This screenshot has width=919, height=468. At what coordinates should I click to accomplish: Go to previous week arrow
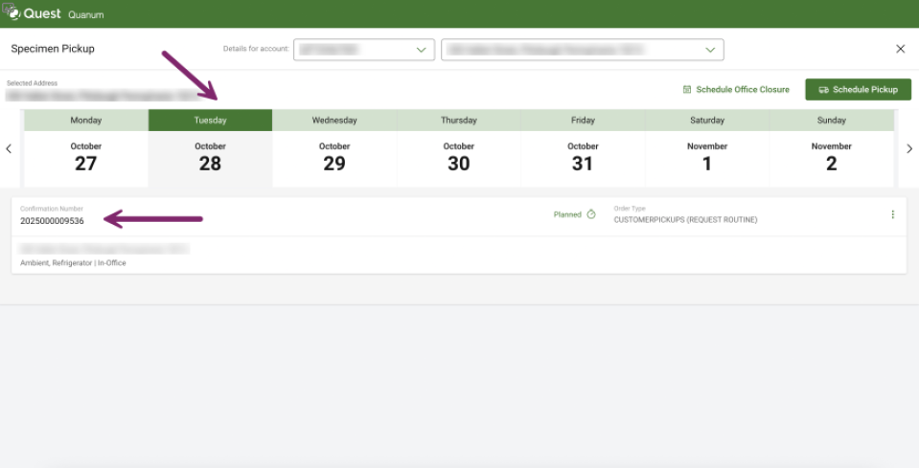point(9,149)
